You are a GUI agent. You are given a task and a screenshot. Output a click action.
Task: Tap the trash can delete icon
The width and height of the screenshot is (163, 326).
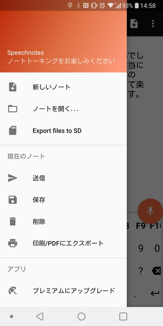(x=13, y=221)
